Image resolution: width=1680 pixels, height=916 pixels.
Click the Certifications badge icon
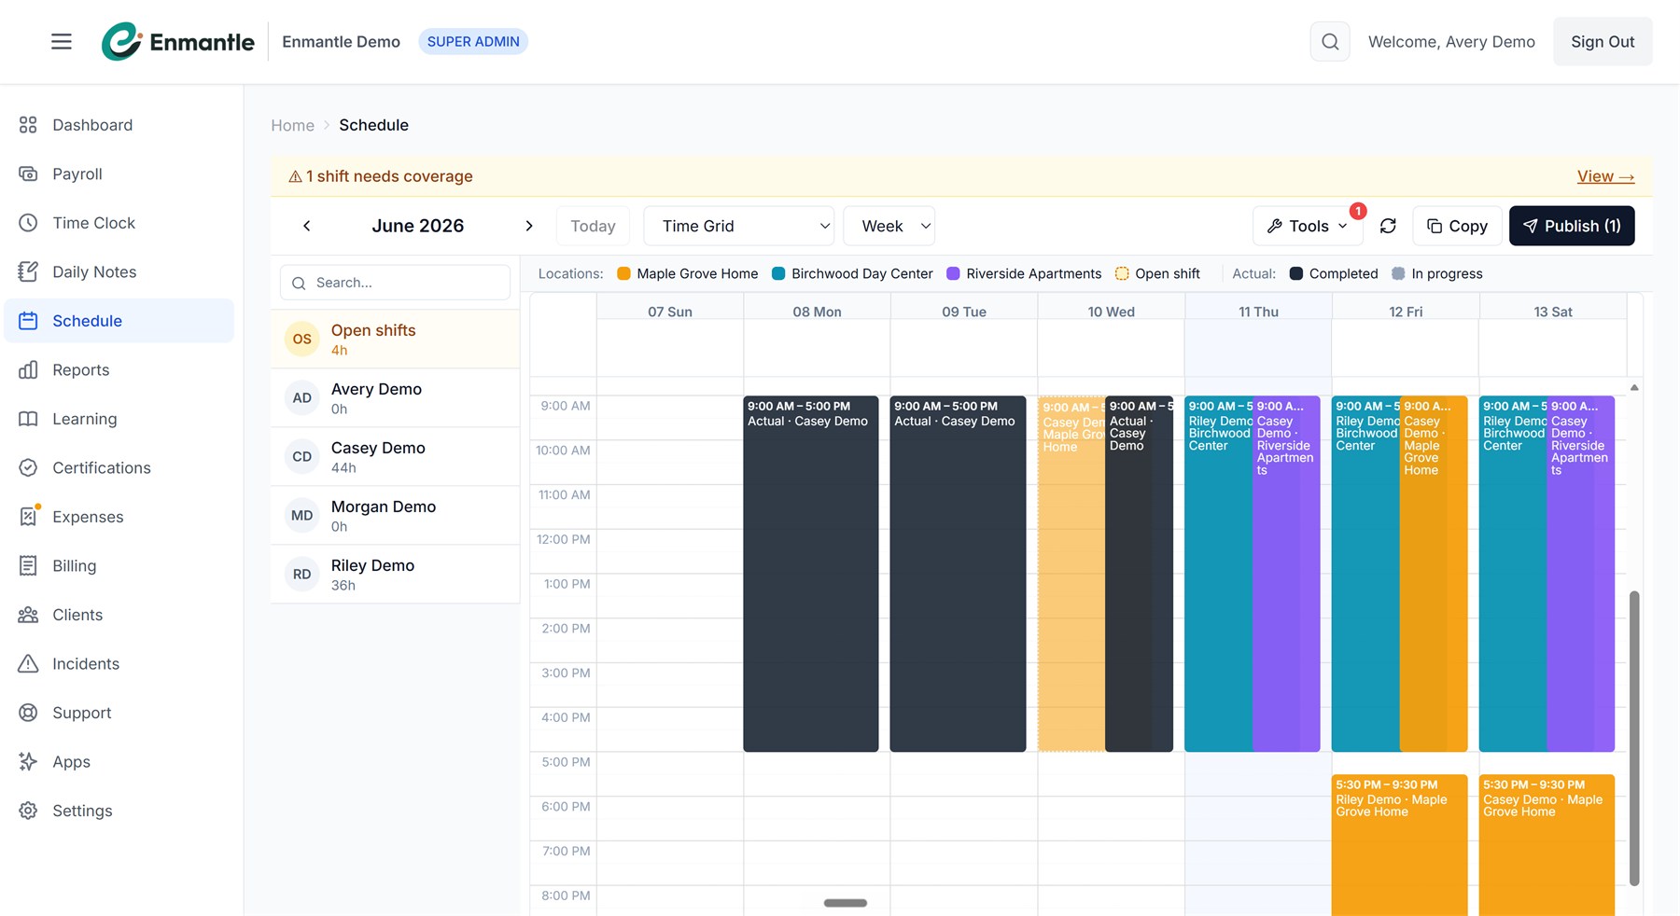point(28,467)
